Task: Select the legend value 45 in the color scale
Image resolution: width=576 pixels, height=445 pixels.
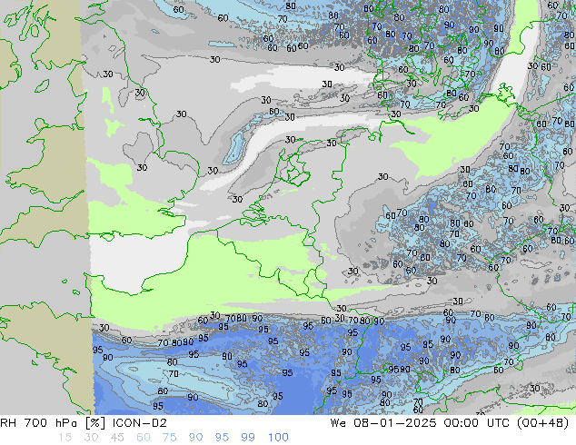Action: tap(117, 438)
